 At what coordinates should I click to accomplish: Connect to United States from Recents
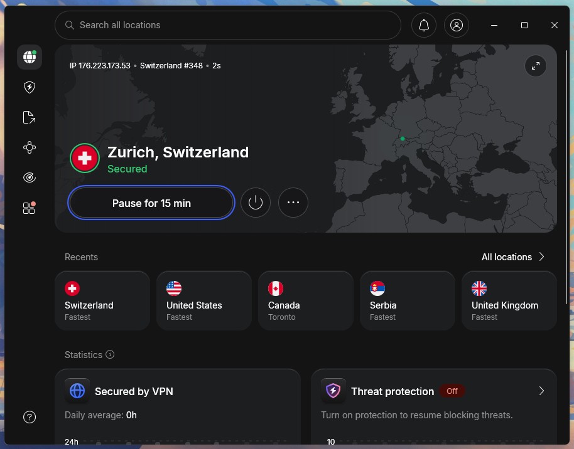click(204, 300)
